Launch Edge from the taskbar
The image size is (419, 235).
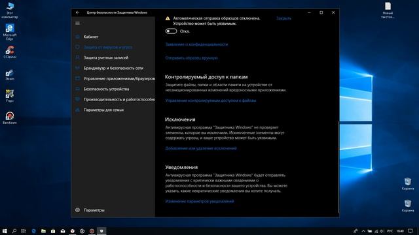coord(33,231)
